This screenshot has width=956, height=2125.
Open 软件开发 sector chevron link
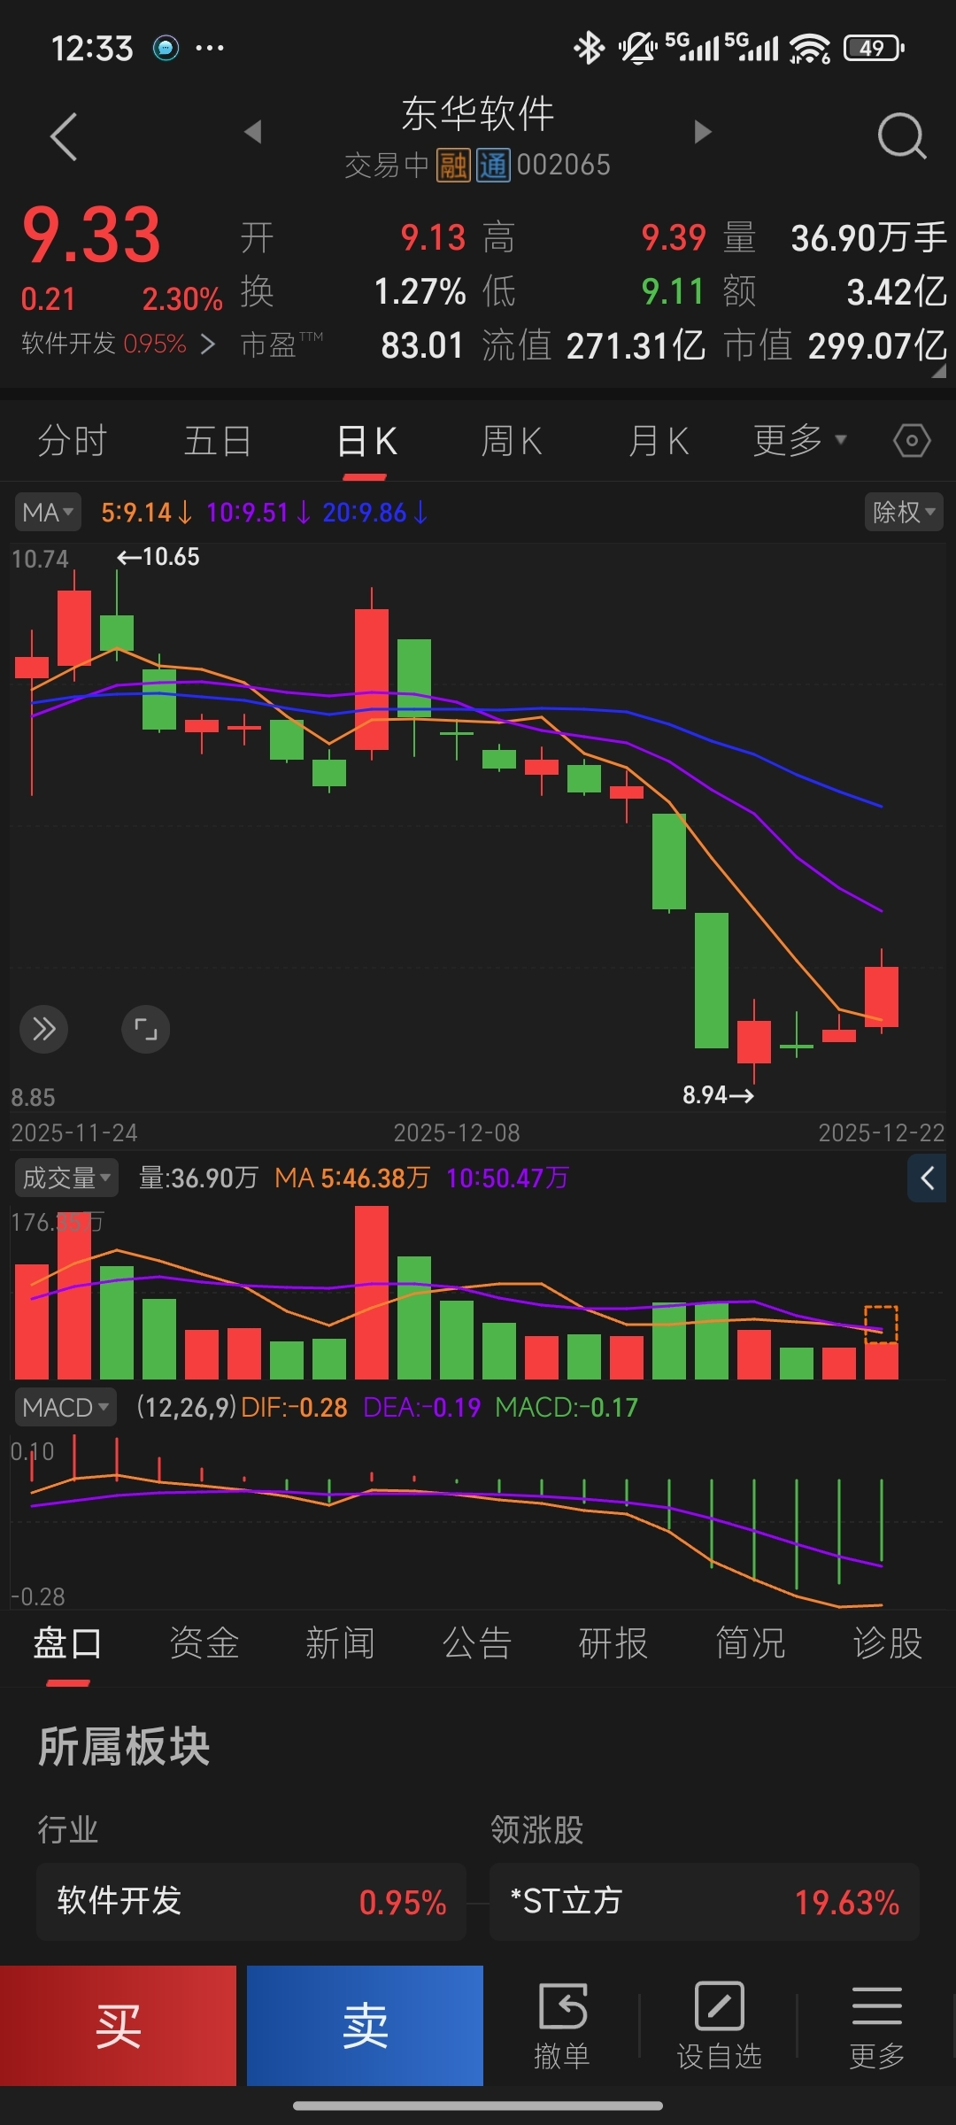208,344
